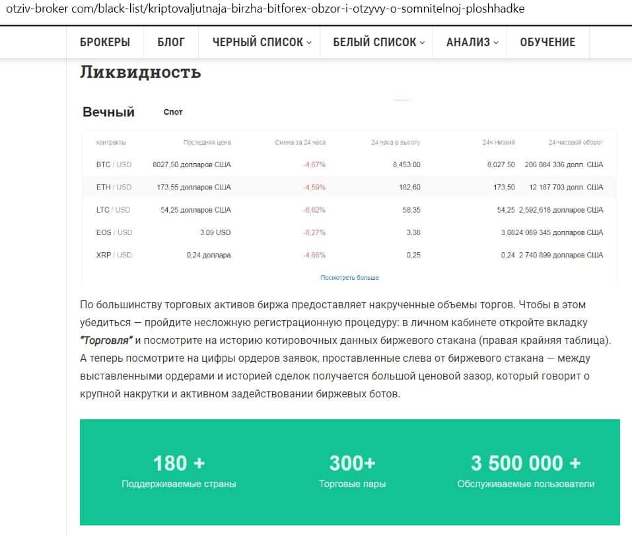Open the АНАЛИЗ dropdown menu
Image resolution: width=632 pixels, height=536 pixels.
coord(472,42)
